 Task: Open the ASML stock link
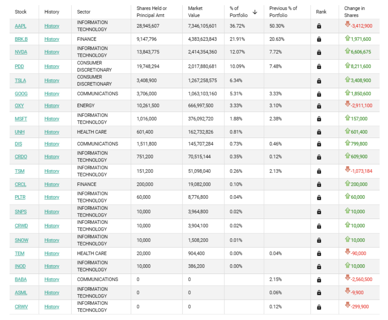(x=21, y=292)
